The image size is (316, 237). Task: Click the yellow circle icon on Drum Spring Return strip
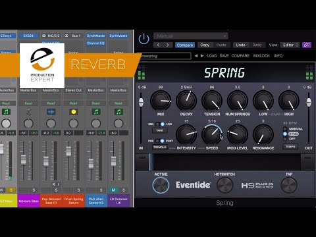point(74,112)
